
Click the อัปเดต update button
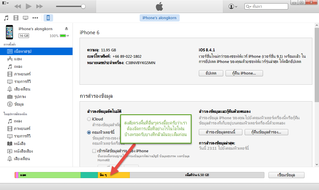coord(211,73)
